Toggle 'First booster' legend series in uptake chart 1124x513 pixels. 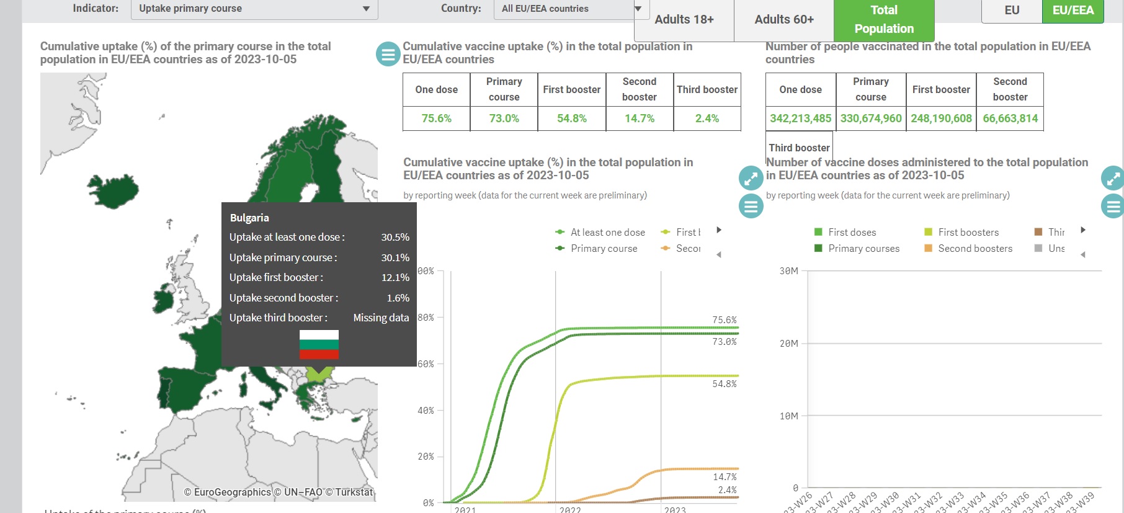[x=681, y=233]
